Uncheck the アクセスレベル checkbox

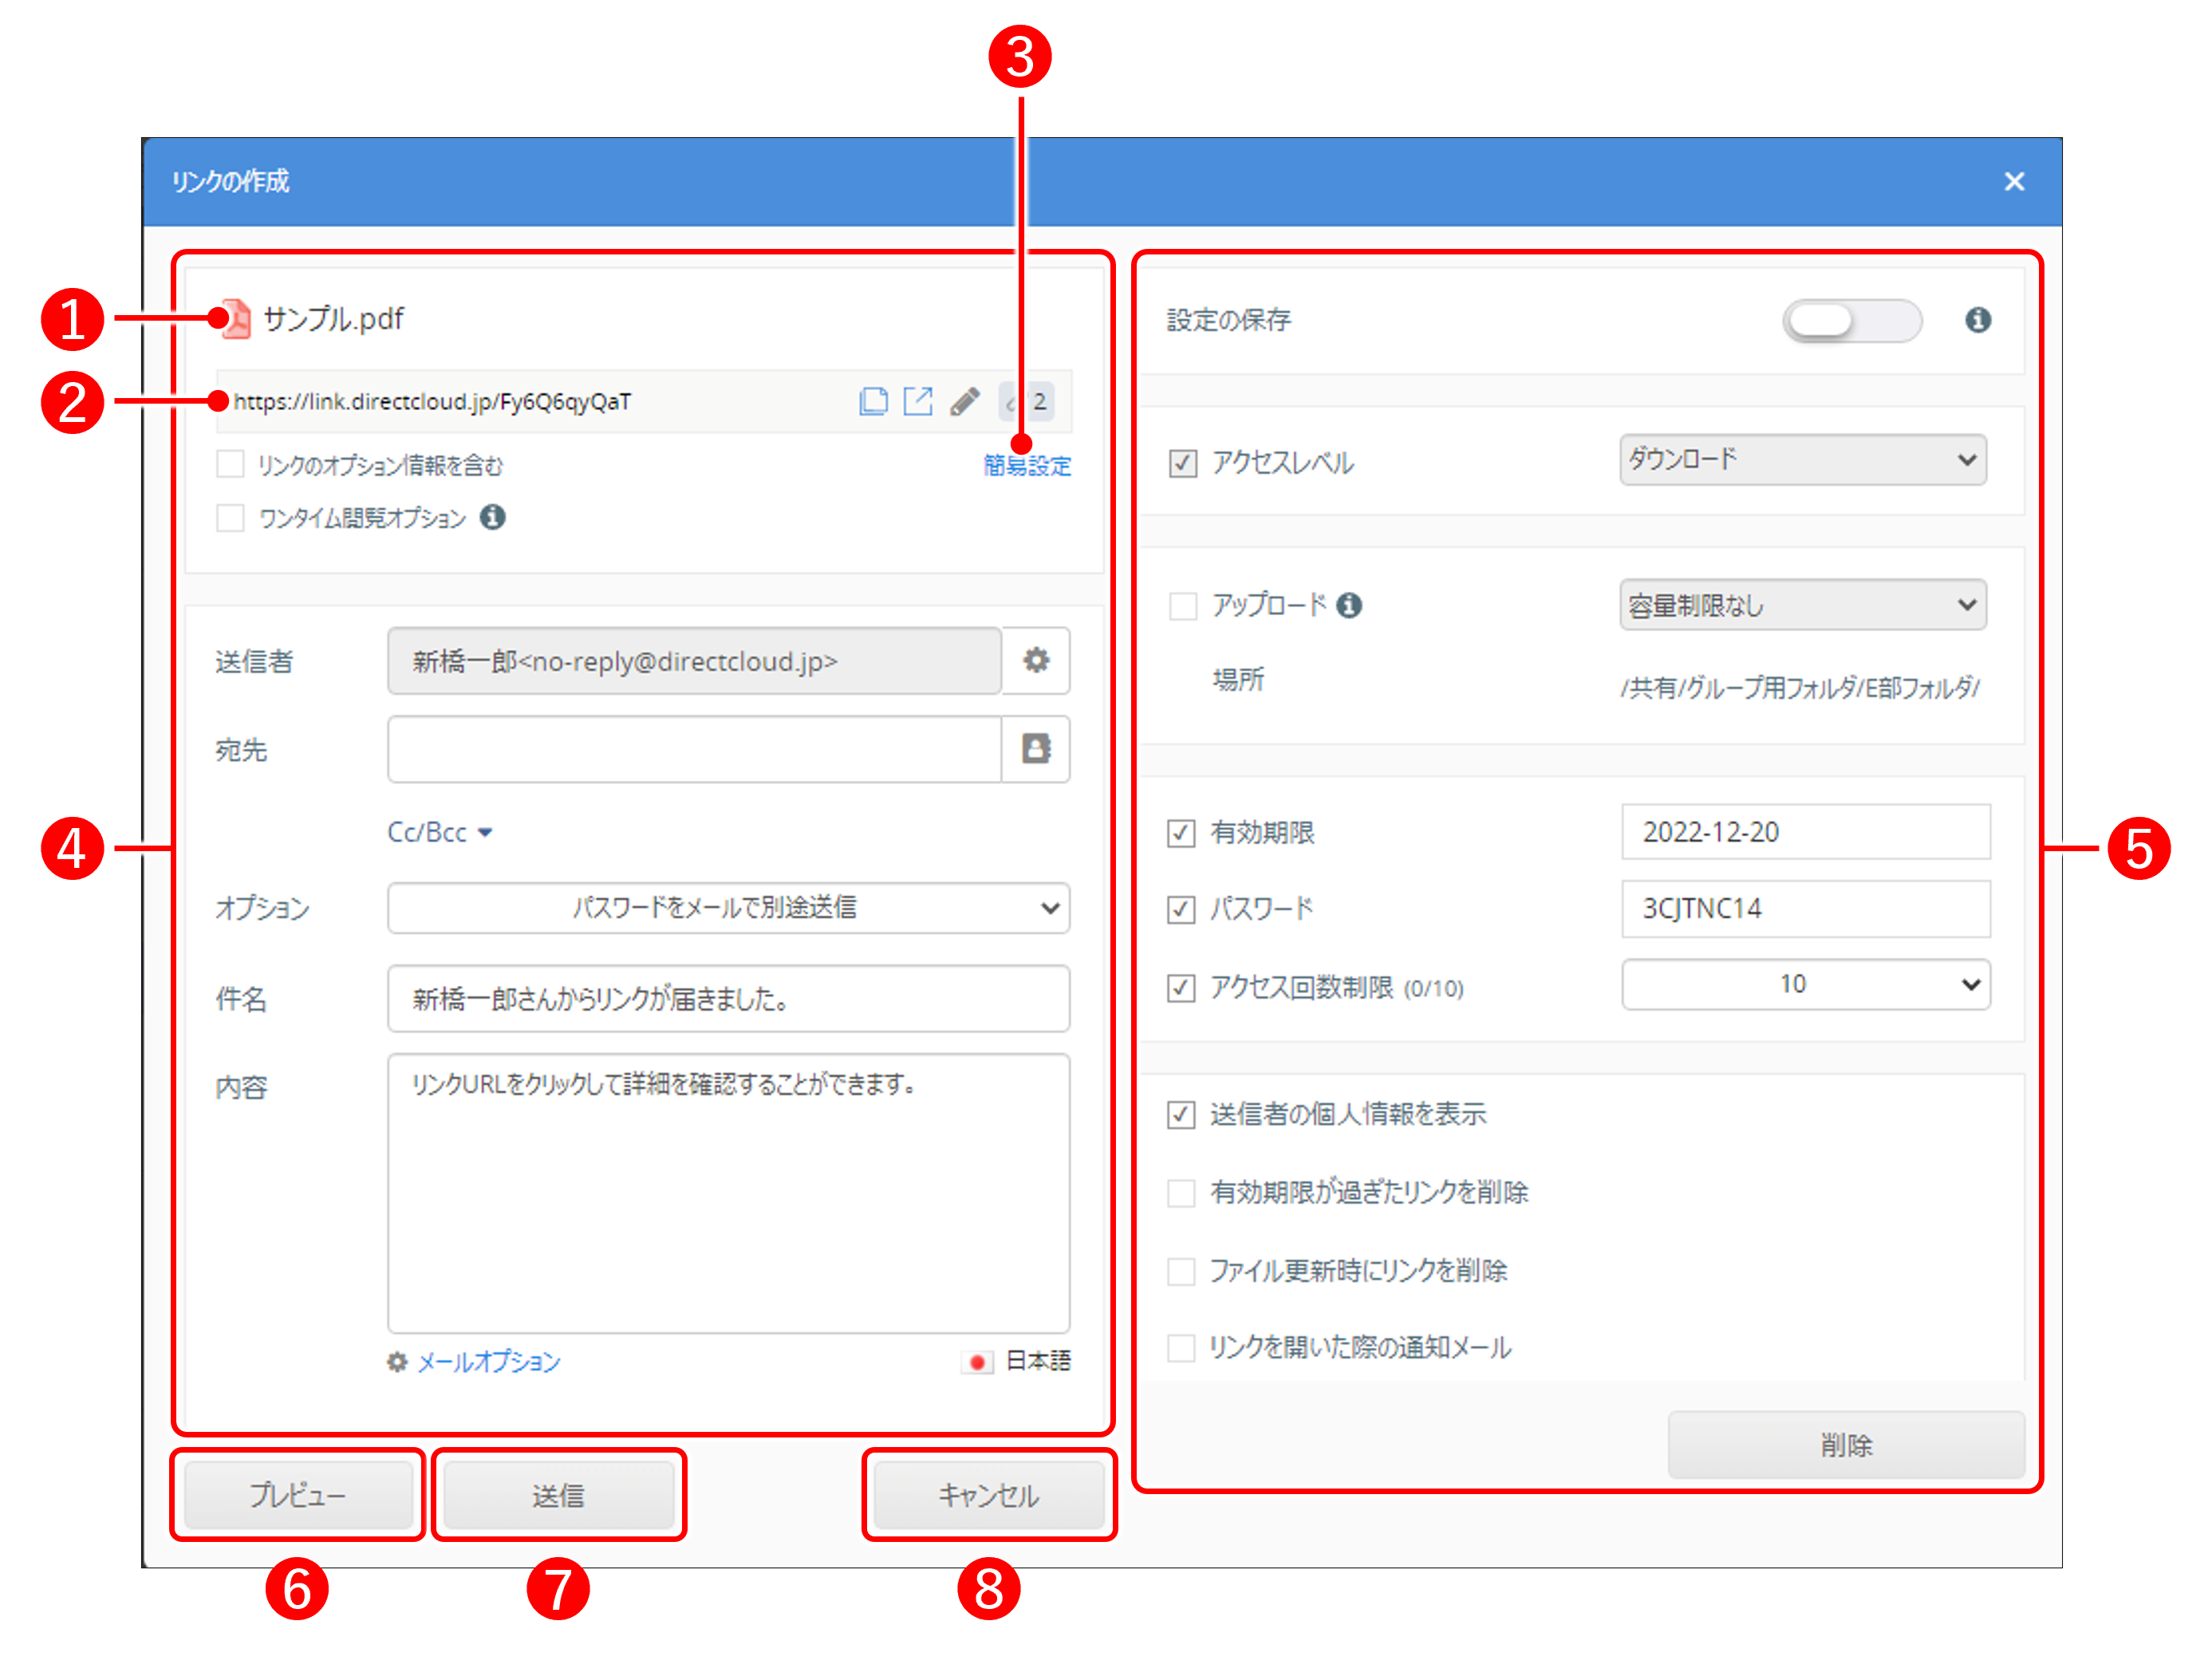(1182, 463)
